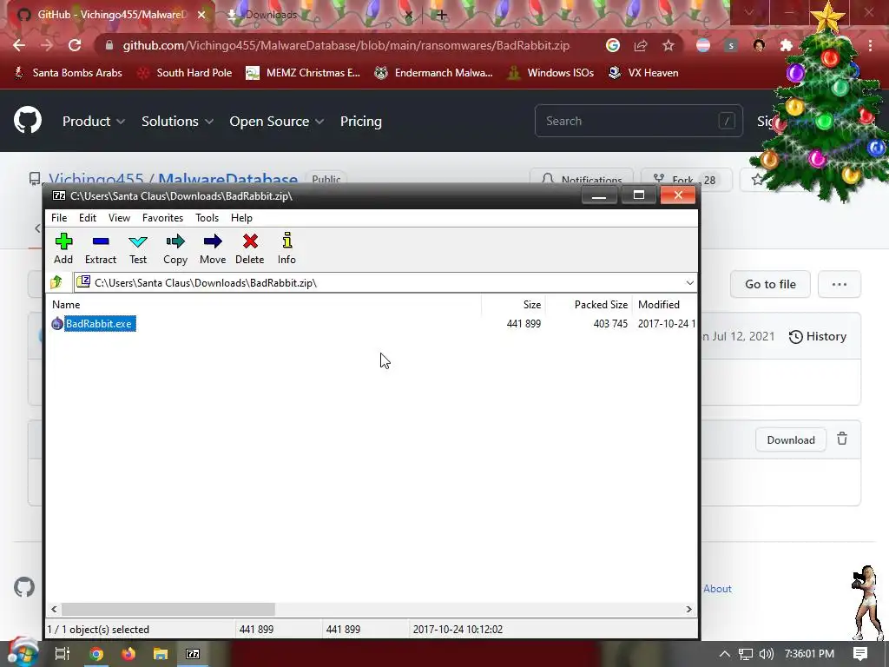The image size is (889, 667).
Task: Open the notification center icon
Action: [x=860, y=654]
